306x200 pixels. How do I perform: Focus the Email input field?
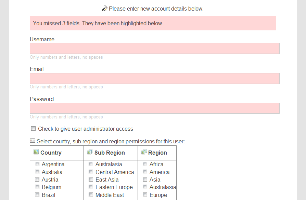[155, 78]
